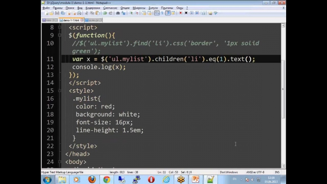
Task: Open the Синтаксис menu
Action: [110, 8]
